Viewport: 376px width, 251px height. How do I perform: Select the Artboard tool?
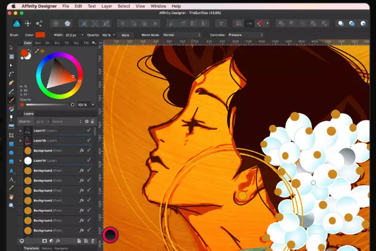[11, 57]
